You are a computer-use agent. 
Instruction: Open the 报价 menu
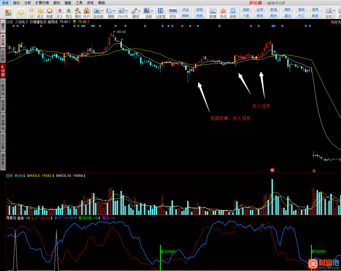click(17, 3)
